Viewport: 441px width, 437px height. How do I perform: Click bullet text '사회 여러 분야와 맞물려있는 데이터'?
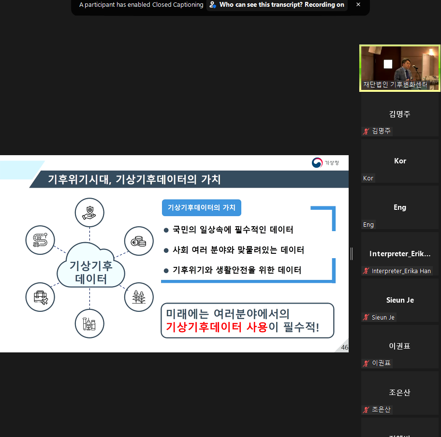[x=238, y=250]
